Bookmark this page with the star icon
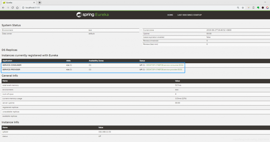Image resolution: width=270 pixels, height=142 pixels. point(243,8)
